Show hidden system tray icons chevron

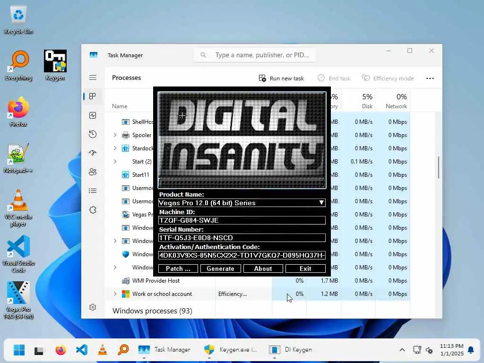(x=402, y=350)
